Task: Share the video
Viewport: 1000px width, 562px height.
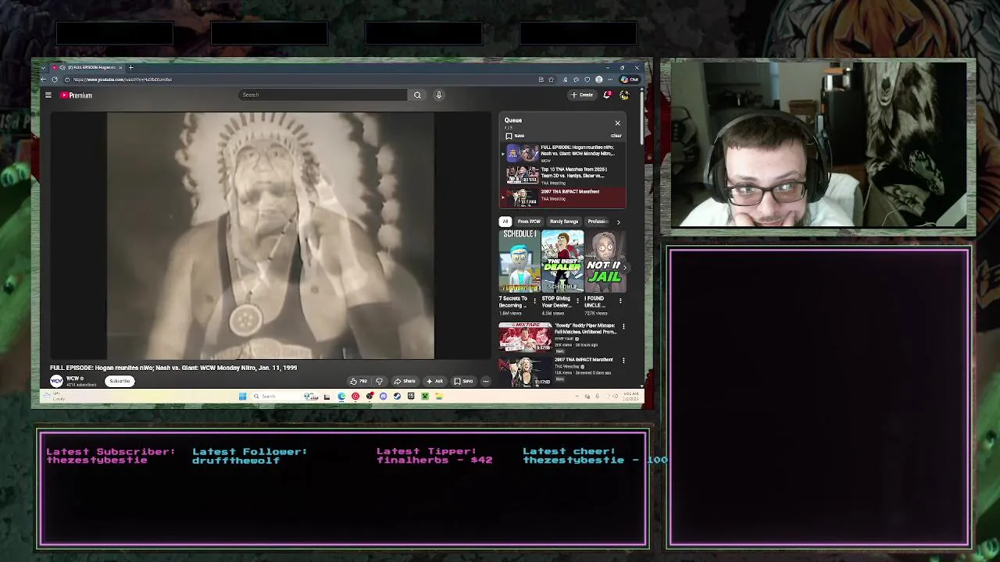Action: click(x=405, y=381)
